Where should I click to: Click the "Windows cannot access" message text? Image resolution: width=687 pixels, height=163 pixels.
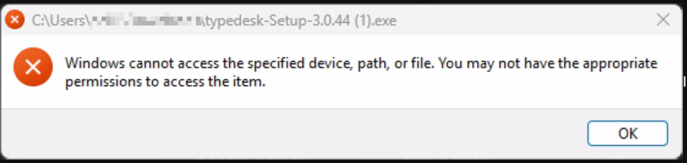(361, 73)
